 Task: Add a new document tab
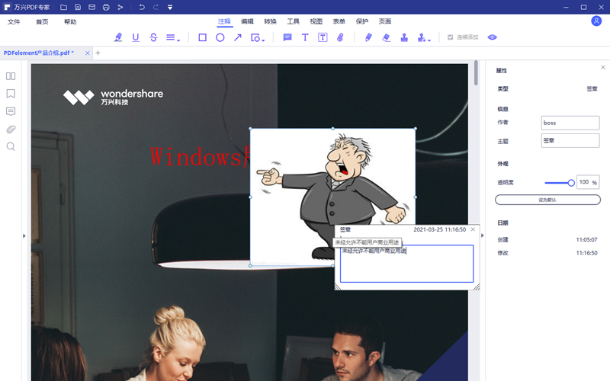[x=98, y=53]
